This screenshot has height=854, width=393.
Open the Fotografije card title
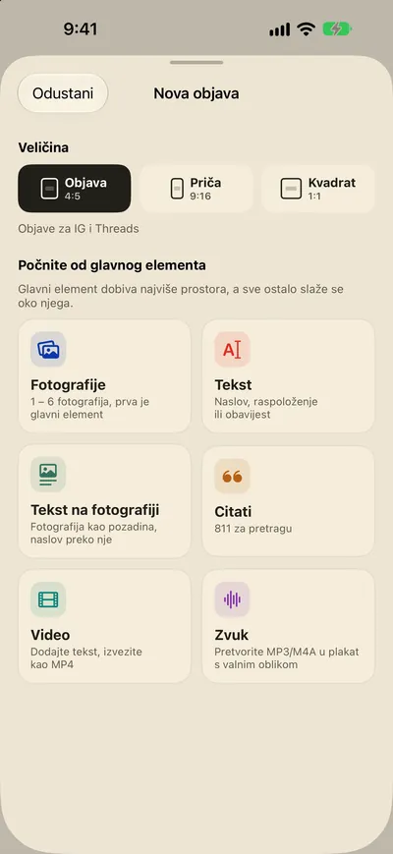tap(68, 384)
